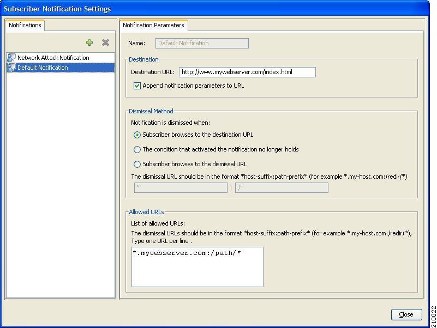437x328 pixels.
Task: Click the Default Notification user icon
Action: pyautogui.click(x=11, y=68)
